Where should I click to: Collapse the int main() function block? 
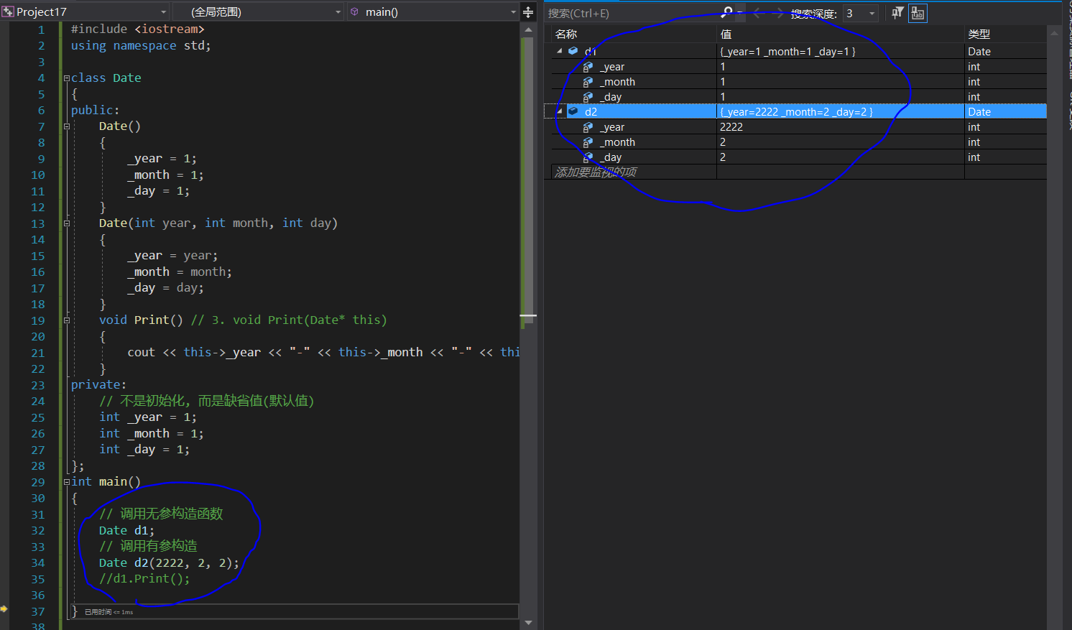click(67, 482)
